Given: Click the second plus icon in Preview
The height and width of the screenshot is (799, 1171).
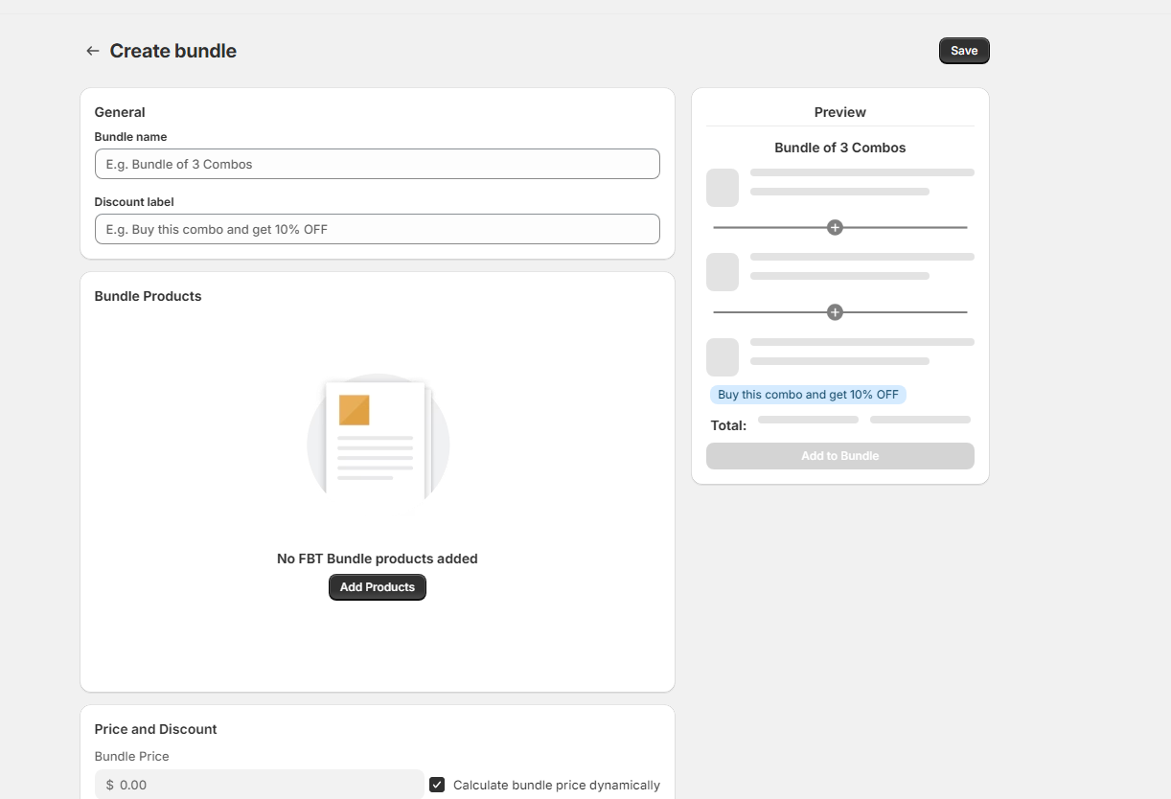Looking at the screenshot, I should click(835, 312).
